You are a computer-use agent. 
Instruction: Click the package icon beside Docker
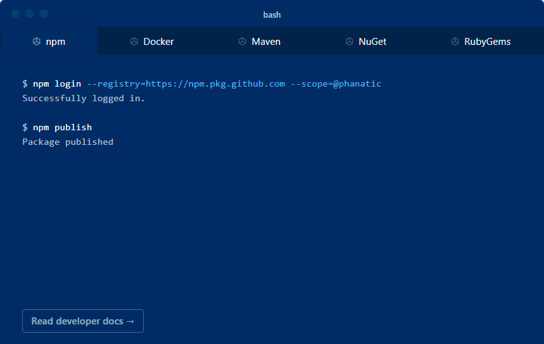tap(134, 42)
